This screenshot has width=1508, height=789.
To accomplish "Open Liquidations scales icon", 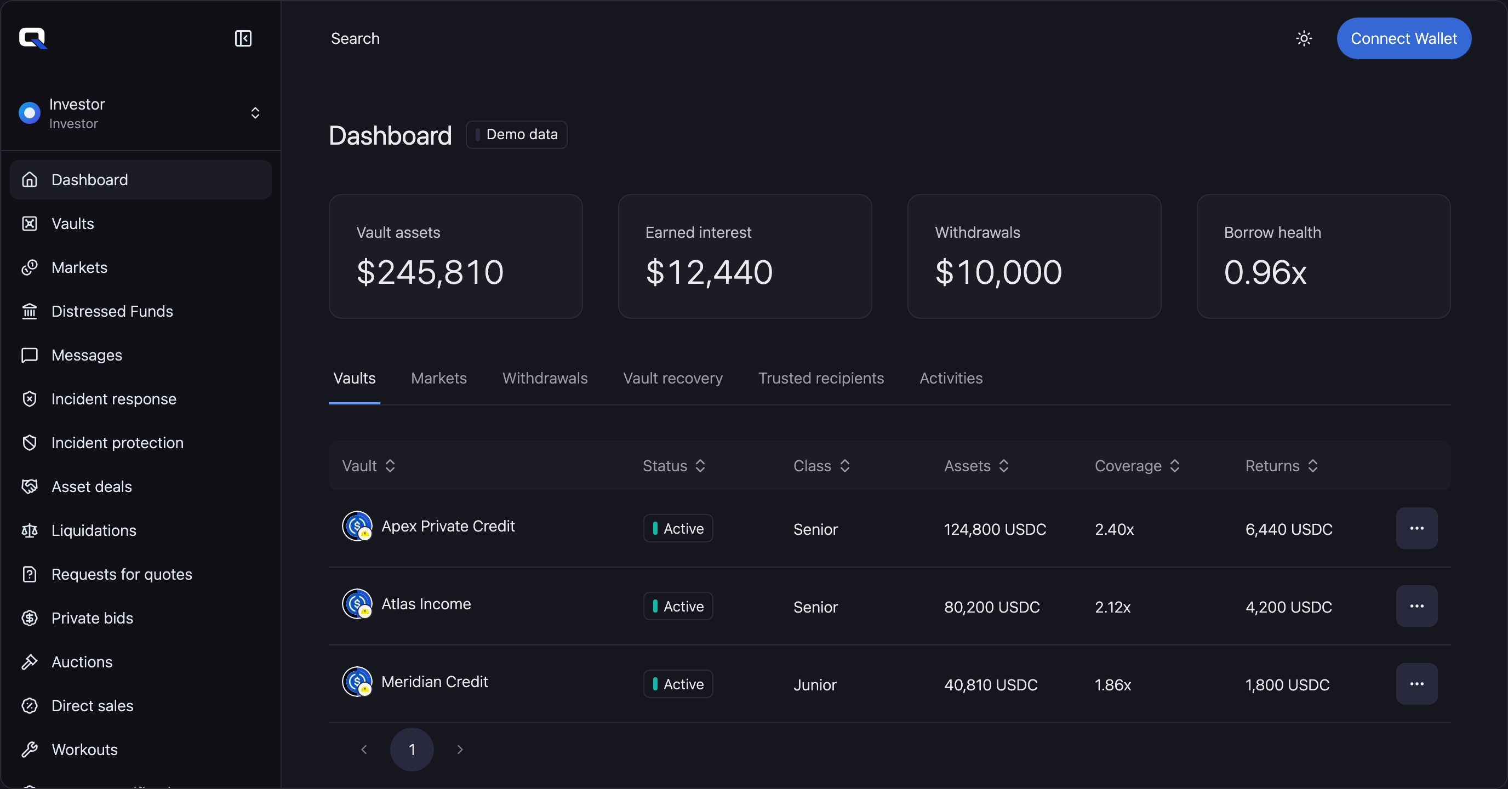I will [x=29, y=531].
